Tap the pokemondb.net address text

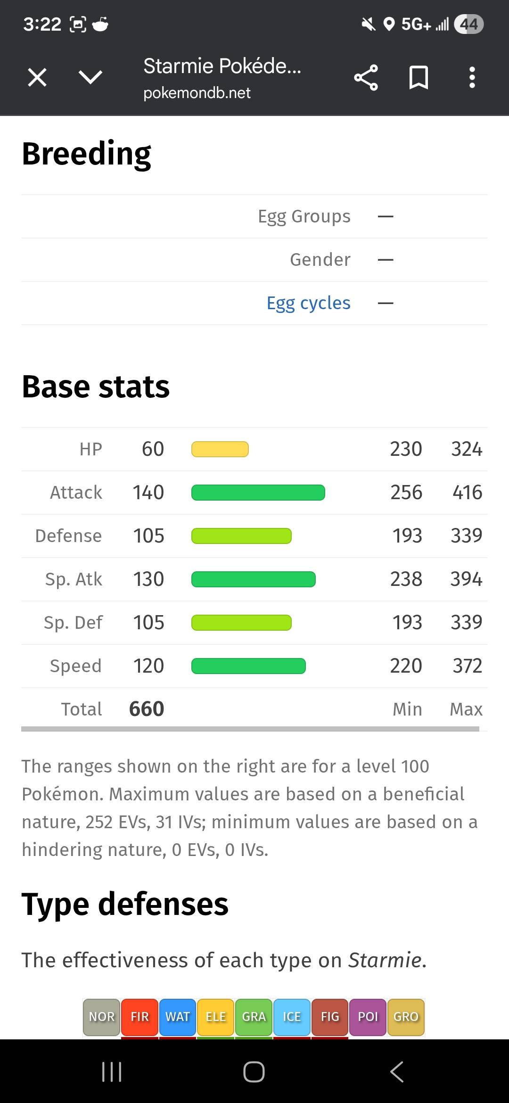click(197, 93)
